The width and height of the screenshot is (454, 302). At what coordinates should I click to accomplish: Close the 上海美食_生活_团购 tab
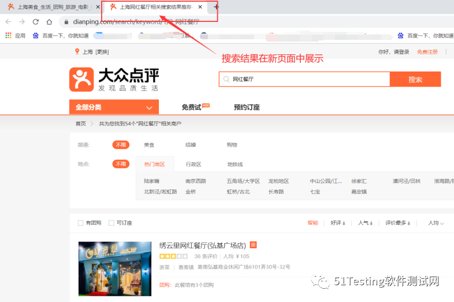(x=98, y=7)
